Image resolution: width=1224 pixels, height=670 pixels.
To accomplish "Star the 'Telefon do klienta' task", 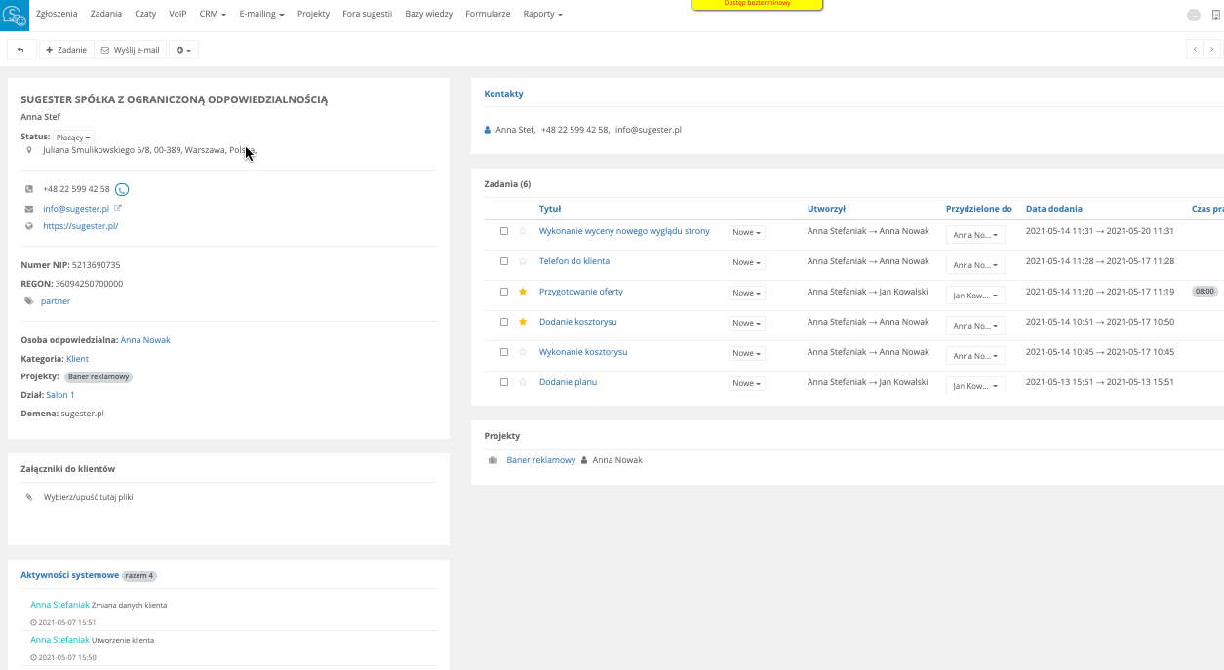I will point(523,261).
